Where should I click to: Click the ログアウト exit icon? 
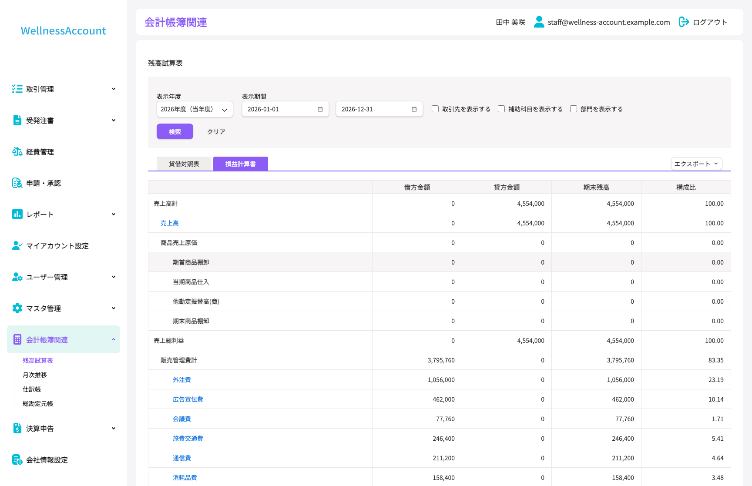(684, 22)
